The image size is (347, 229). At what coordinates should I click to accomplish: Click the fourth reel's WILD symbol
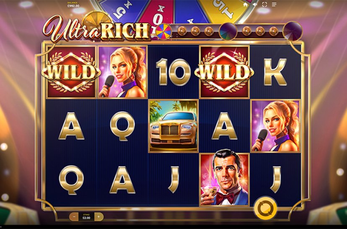224,72
